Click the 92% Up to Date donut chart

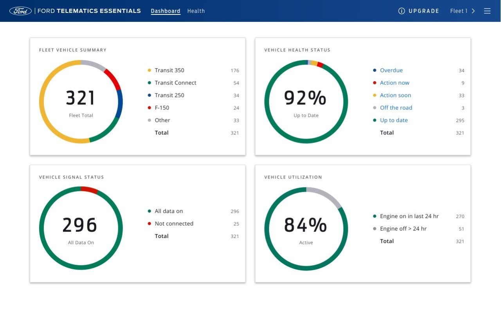point(306,101)
